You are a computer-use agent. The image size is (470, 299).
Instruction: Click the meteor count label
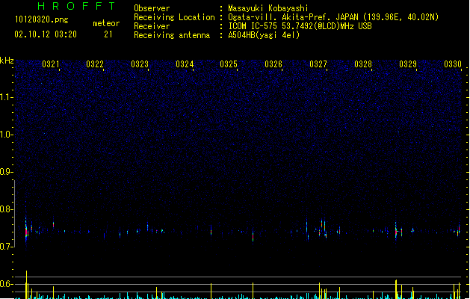tap(106, 23)
